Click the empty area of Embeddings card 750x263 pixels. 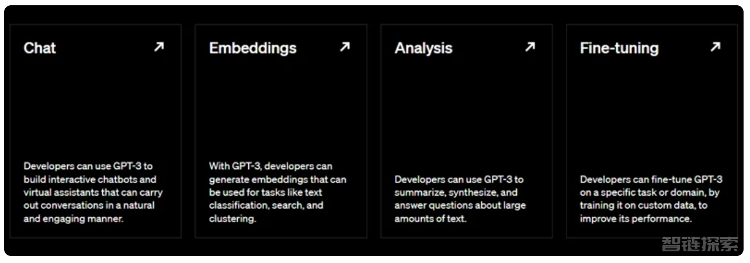point(281,108)
